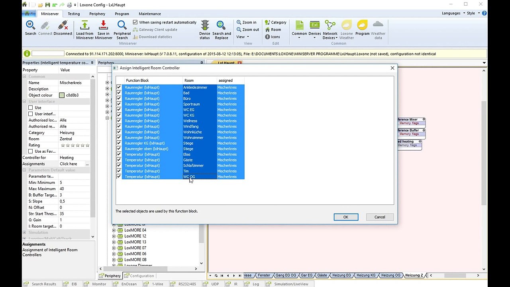The height and width of the screenshot is (287, 510).
Task: Open the Languages menu
Action: (453, 13)
